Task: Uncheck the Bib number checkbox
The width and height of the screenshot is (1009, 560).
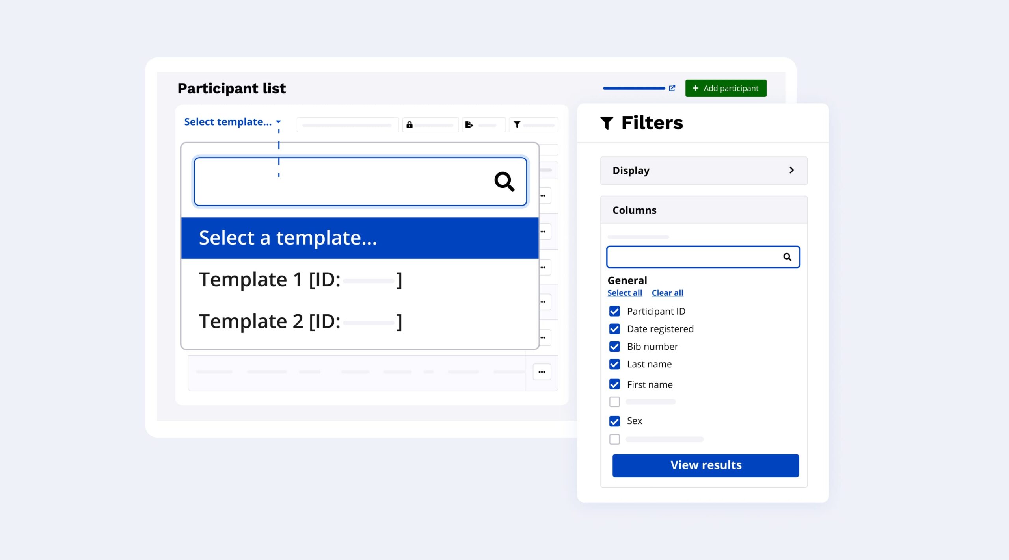Action: [614, 347]
